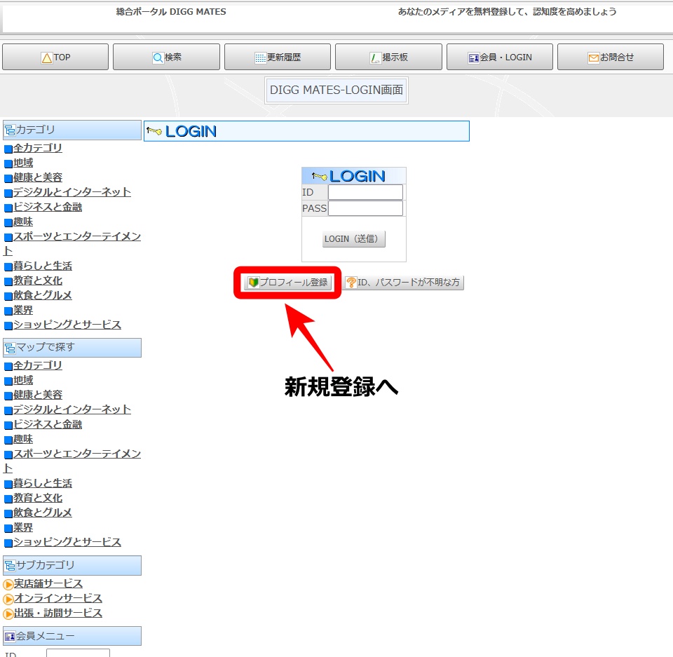Open 健康と美容 under マップで探す section
673x657 pixels.
37,395
